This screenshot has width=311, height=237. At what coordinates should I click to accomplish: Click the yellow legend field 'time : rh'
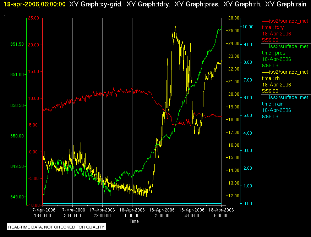271,78
